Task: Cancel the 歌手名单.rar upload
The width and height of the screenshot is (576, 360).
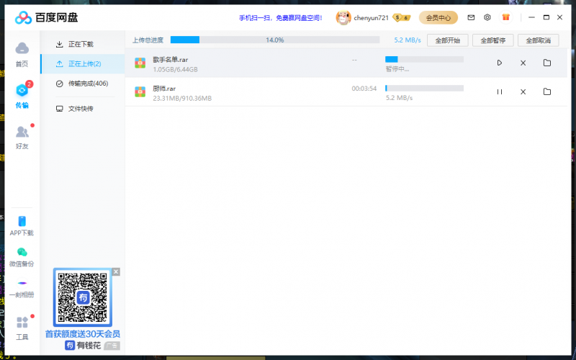Action: point(523,63)
